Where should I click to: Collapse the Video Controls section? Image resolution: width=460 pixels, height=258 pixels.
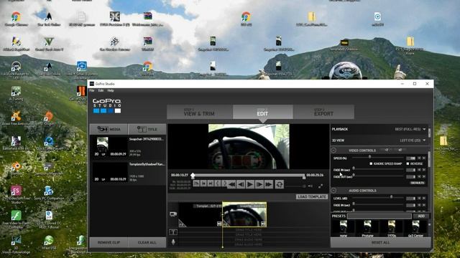coord(333,150)
